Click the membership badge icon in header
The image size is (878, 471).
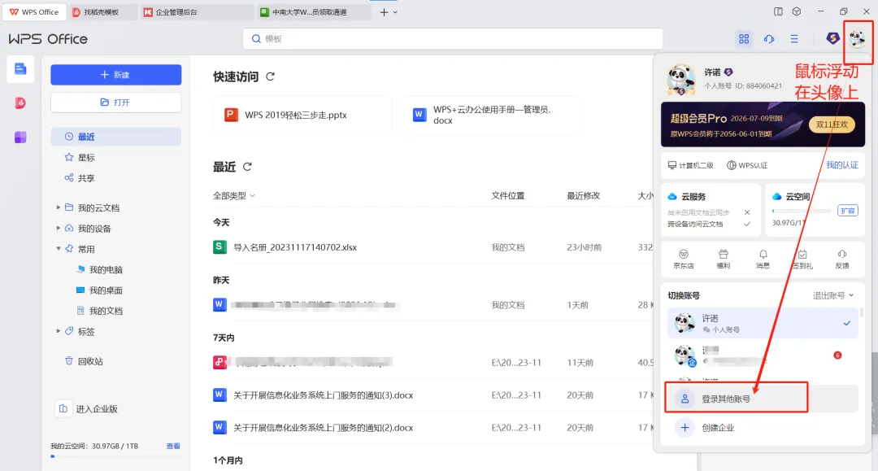tap(832, 38)
